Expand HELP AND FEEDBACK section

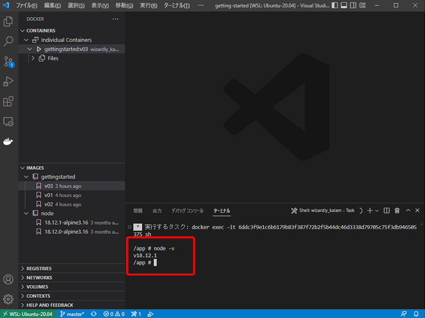coord(72,305)
